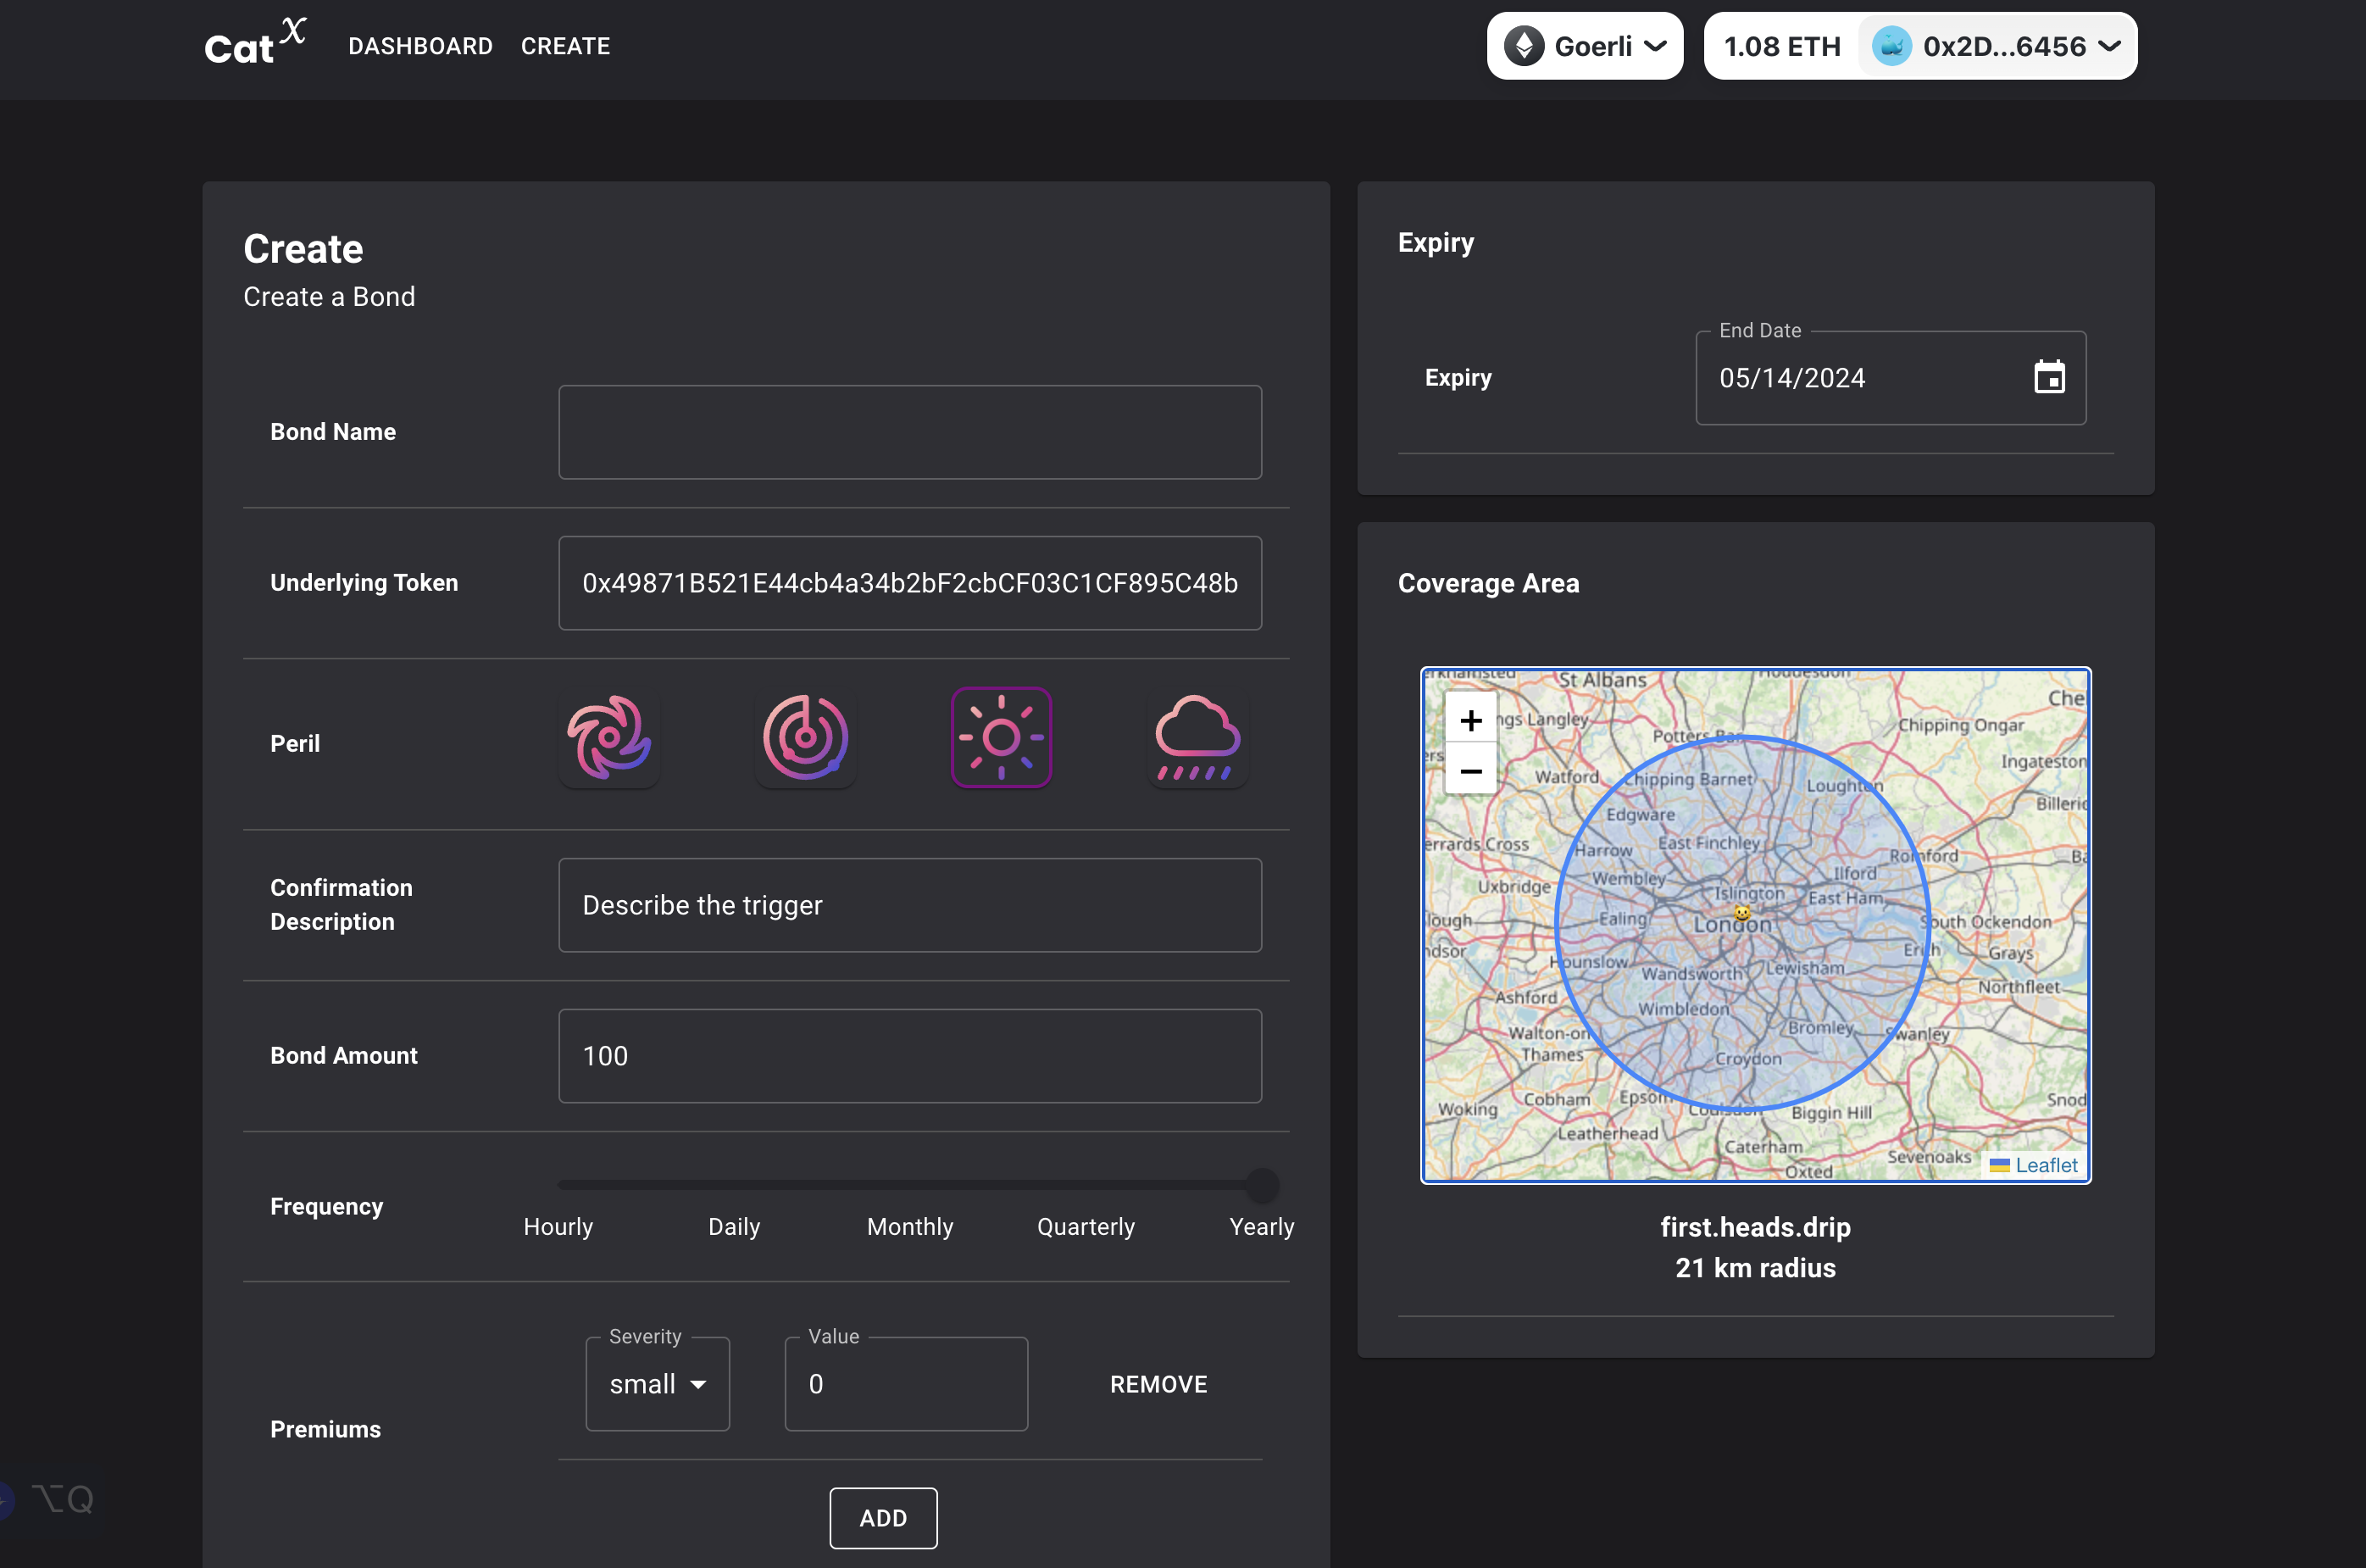Click the zoom-in plus button on coverage map
2366x1568 pixels.
coord(1472,720)
